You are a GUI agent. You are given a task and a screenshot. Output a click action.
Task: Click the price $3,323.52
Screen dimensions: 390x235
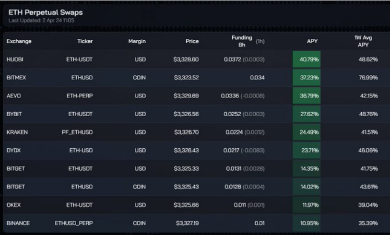click(186, 78)
